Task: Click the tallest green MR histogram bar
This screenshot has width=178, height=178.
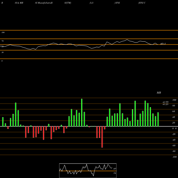Action: (82, 112)
